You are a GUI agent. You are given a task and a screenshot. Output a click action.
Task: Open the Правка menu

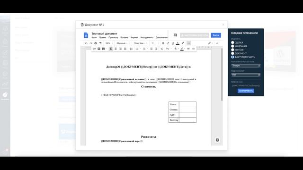tap(103, 38)
